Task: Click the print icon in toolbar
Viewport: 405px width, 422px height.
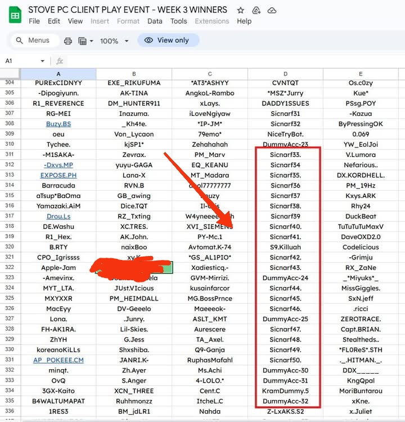Action: tap(68, 41)
